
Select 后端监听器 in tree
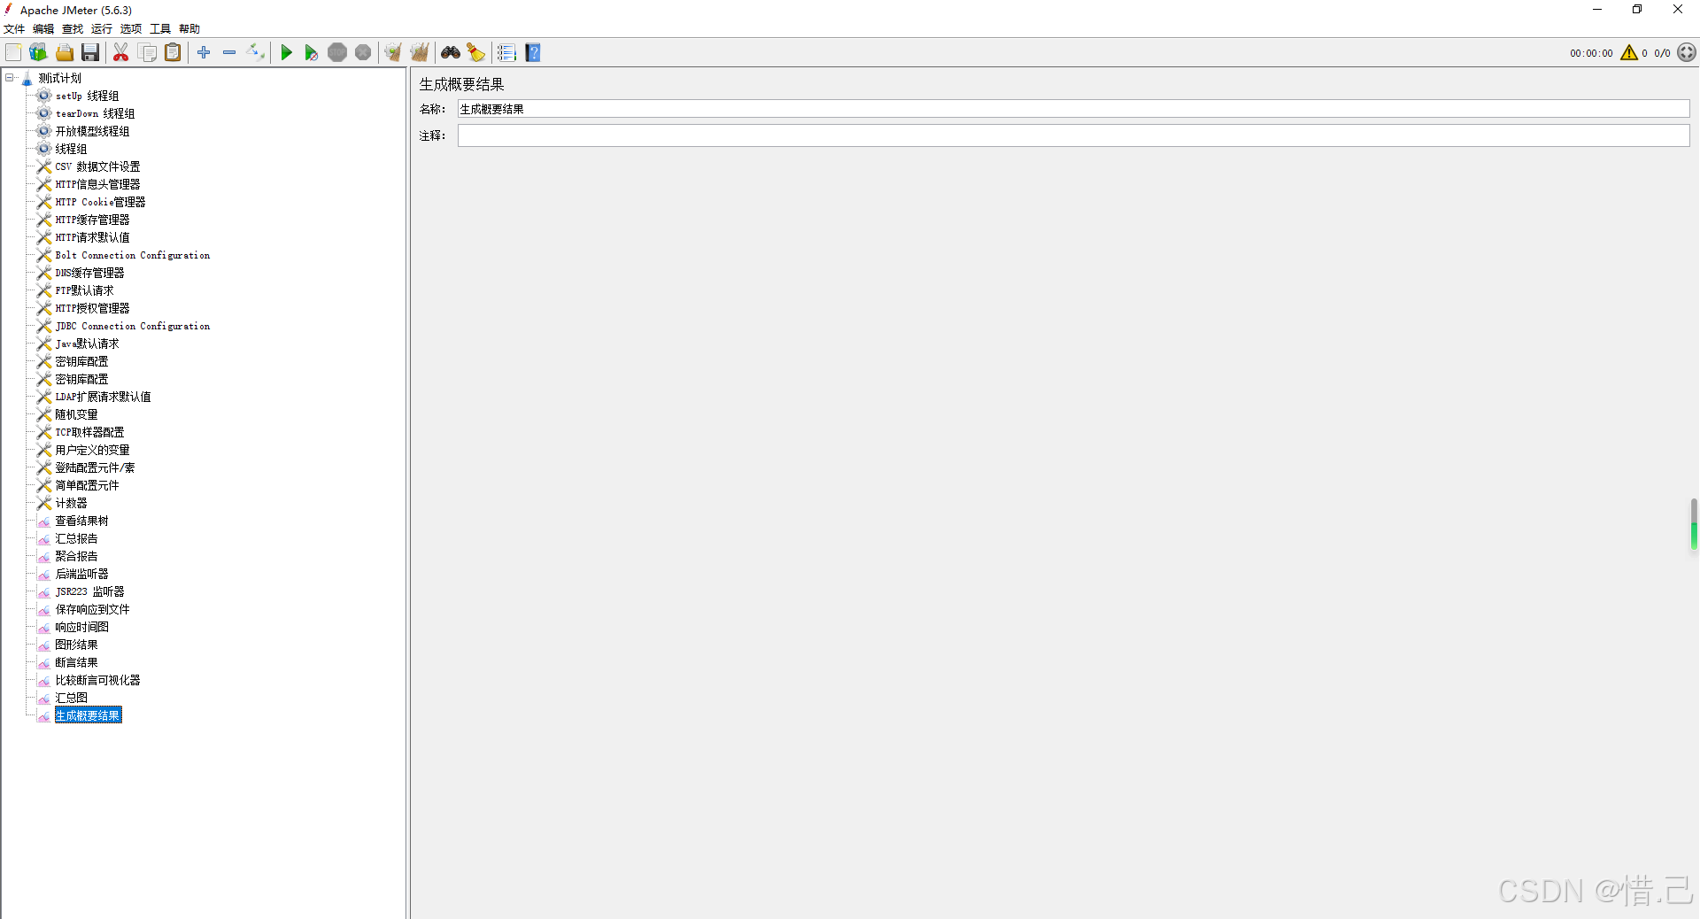[81, 574]
